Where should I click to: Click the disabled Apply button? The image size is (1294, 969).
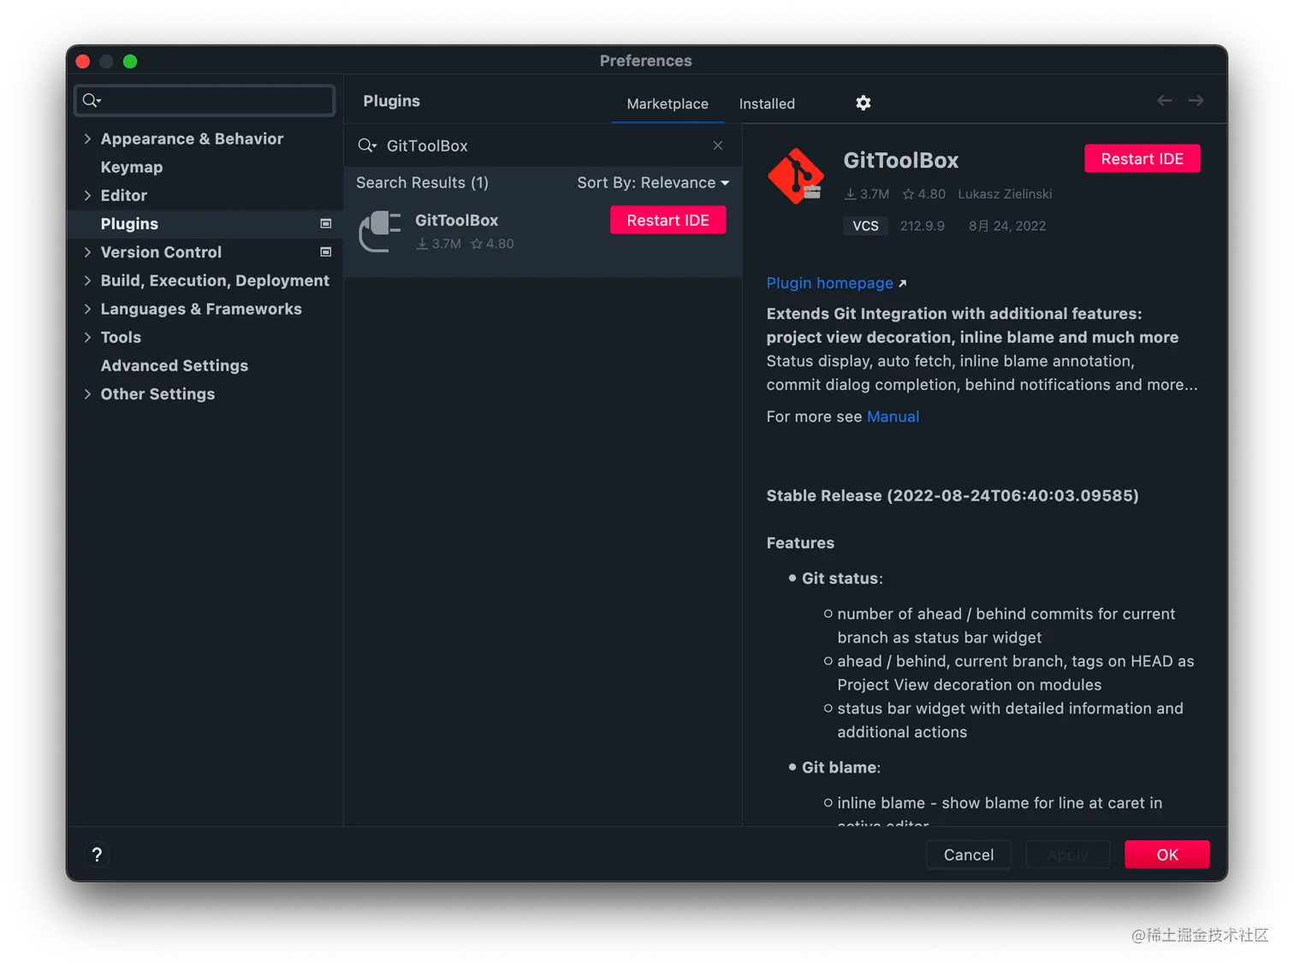coord(1068,854)
